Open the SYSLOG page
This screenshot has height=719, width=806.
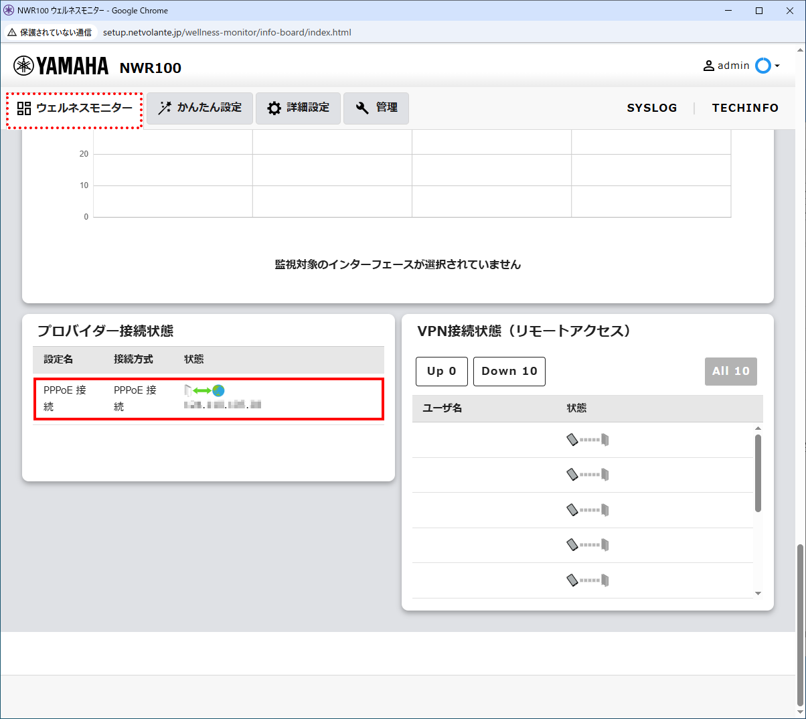coord(652,108)
